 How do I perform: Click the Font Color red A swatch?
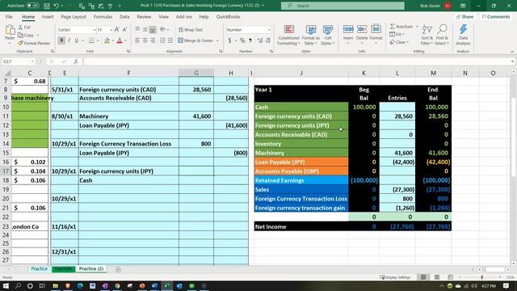pyautogui.click(x=120, y=40)
